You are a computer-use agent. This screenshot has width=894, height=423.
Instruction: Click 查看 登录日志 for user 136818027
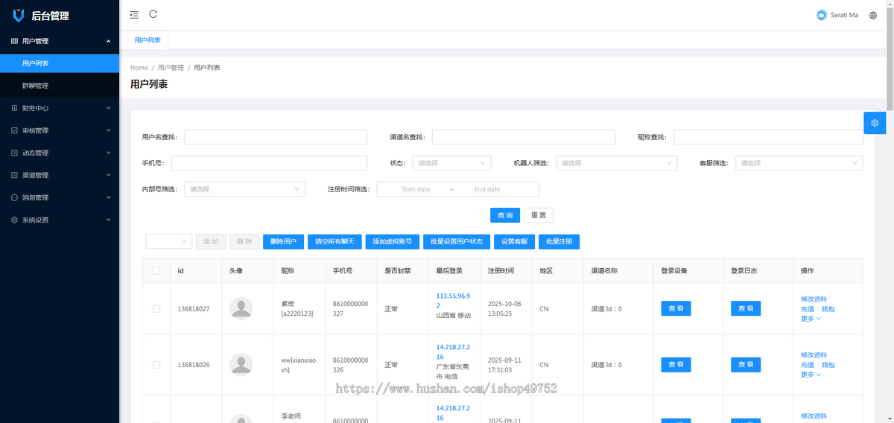(x=746, y=308)
